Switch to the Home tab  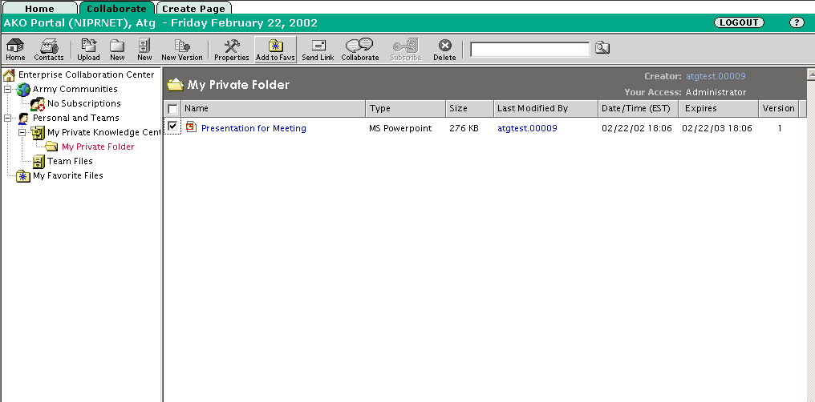(39, 9)
